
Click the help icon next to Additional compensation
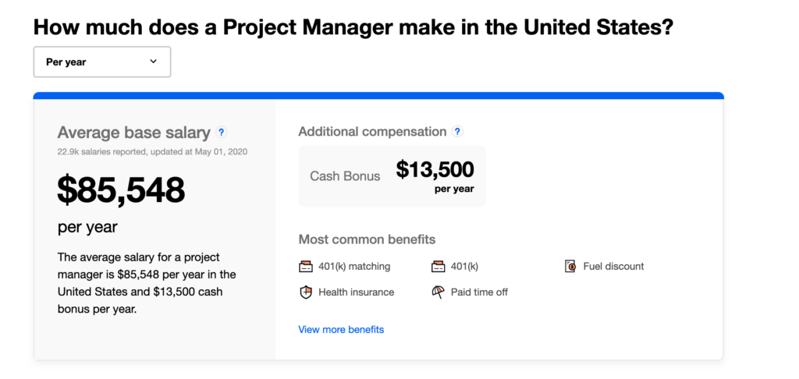tap(457, 132)
